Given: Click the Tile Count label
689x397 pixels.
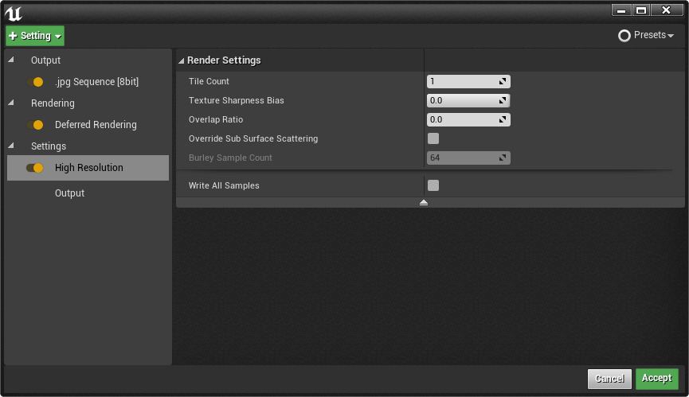Looking at the screenshot, I should coord(209,81).
